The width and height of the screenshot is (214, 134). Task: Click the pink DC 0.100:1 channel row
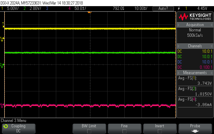[195, 67]
